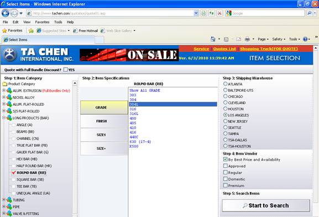
Task: Open the View menu
Action: click(x=27, y=22)
